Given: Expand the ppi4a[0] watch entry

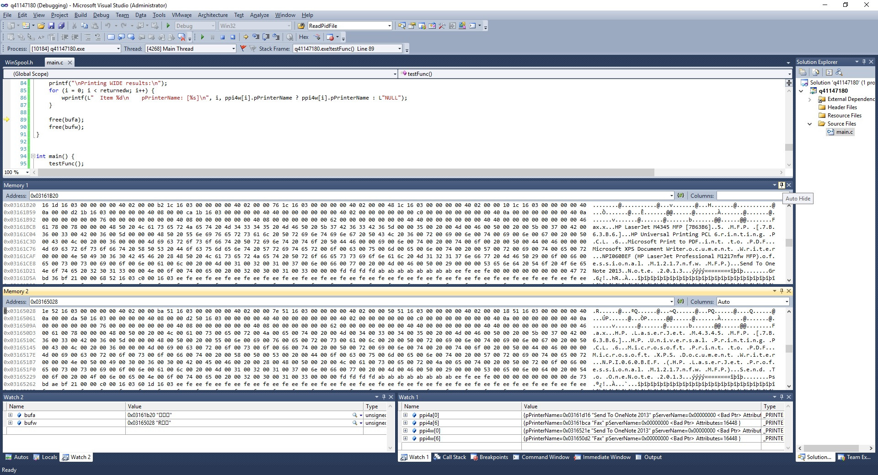Looking at the screenshot, I should coord(405,415).
